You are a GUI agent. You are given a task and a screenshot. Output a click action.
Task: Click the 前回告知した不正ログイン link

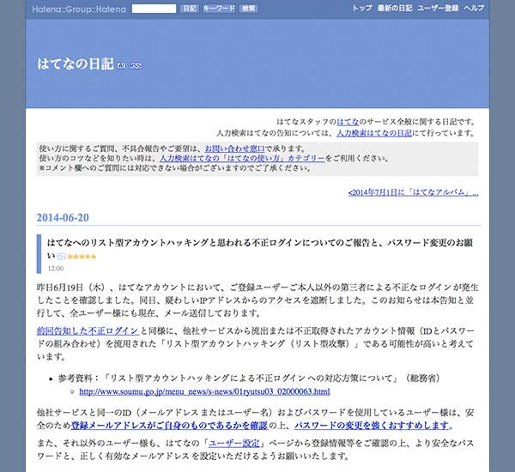(88, 330)
